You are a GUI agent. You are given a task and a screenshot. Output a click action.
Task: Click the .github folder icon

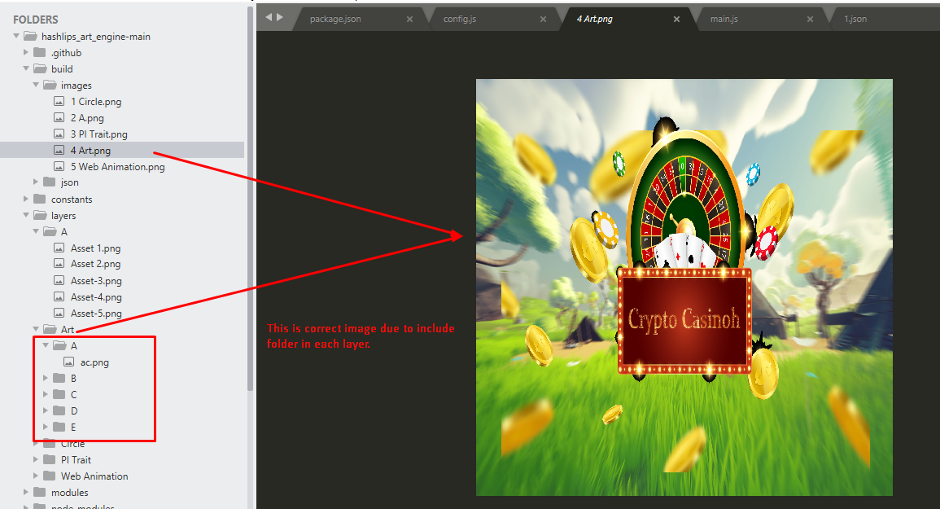click(x=40, y=52)
